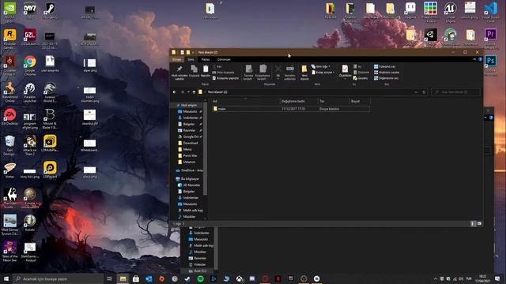Image resolution: width=506 pixels, height=284 pixels.
Task: Click Kısayolu yapıştır (paste shortcut) in ribbon
Action: (x=225, y=78)
